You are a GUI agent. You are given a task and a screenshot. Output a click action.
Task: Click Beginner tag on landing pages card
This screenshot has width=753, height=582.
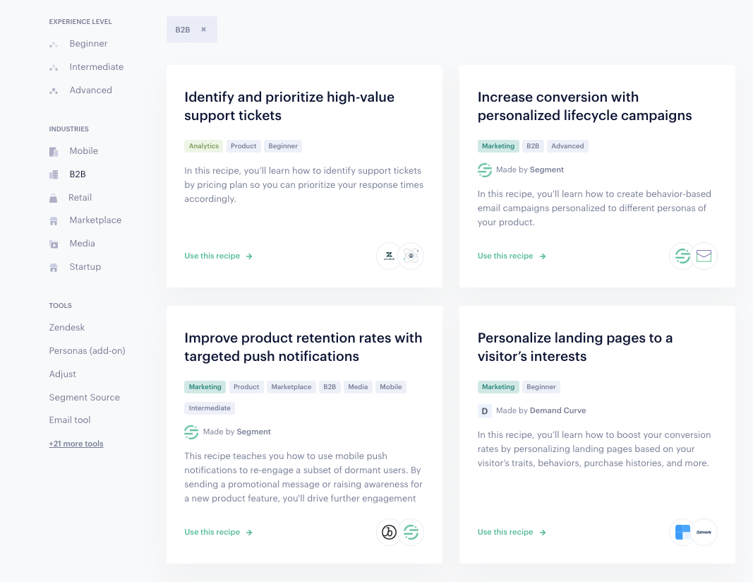click(541, 387)
